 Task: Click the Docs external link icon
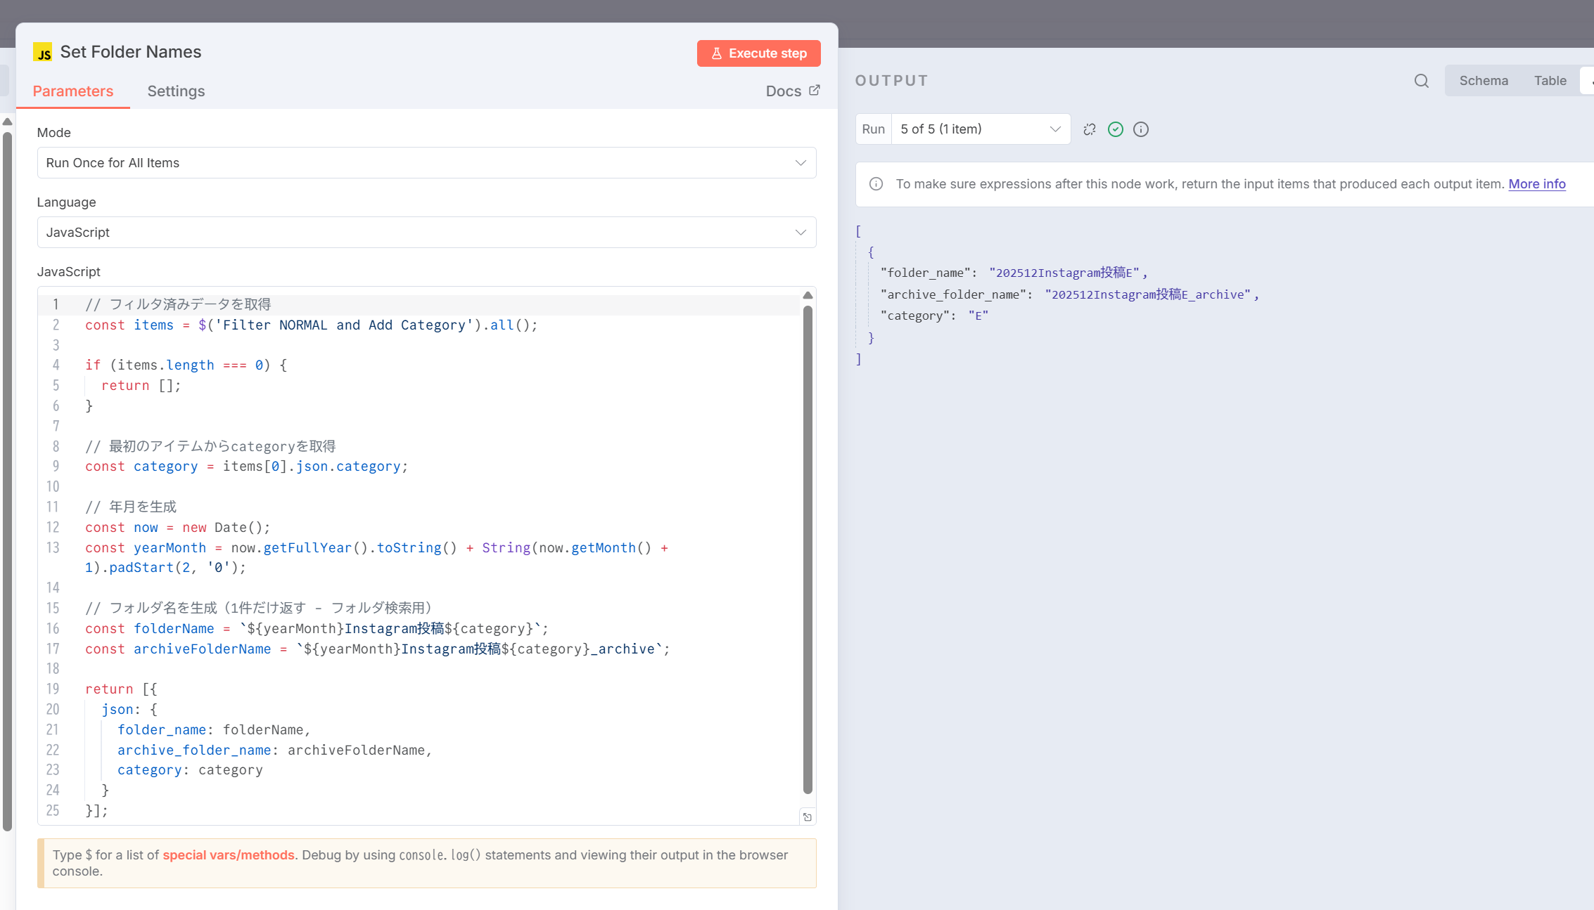[x=815, y=91]
